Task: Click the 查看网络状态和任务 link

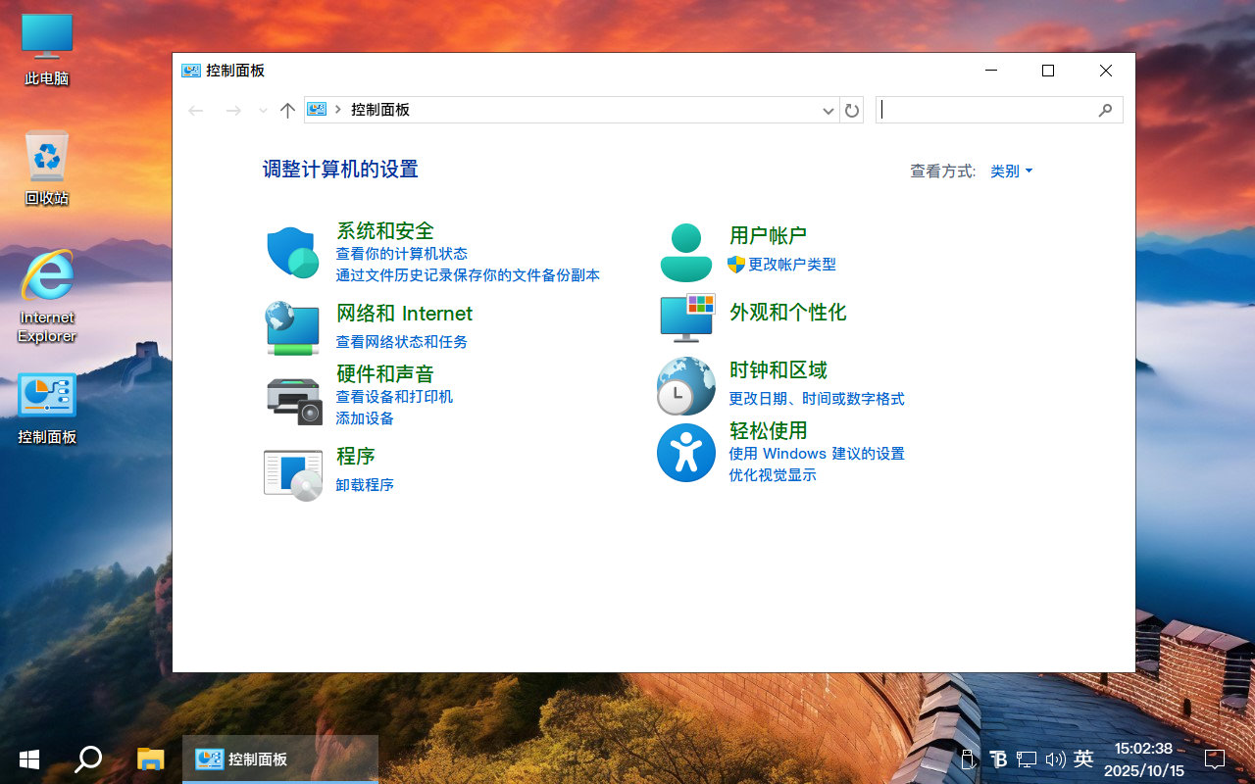Action: [x=401, y=342]
